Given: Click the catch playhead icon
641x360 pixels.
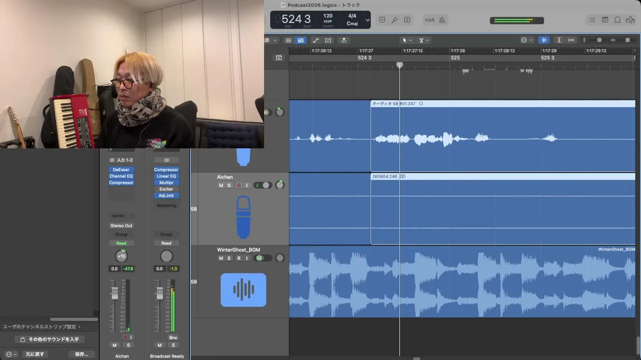Looking at the screenshot, I should [x=344, y=40].
